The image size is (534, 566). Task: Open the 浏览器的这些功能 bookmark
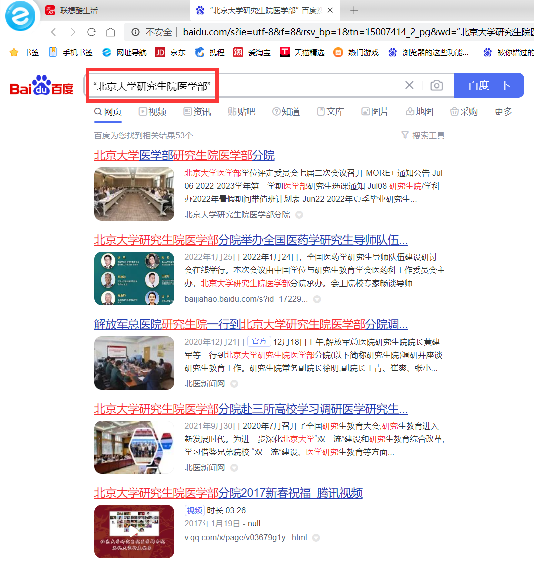(x=428, y=52)
